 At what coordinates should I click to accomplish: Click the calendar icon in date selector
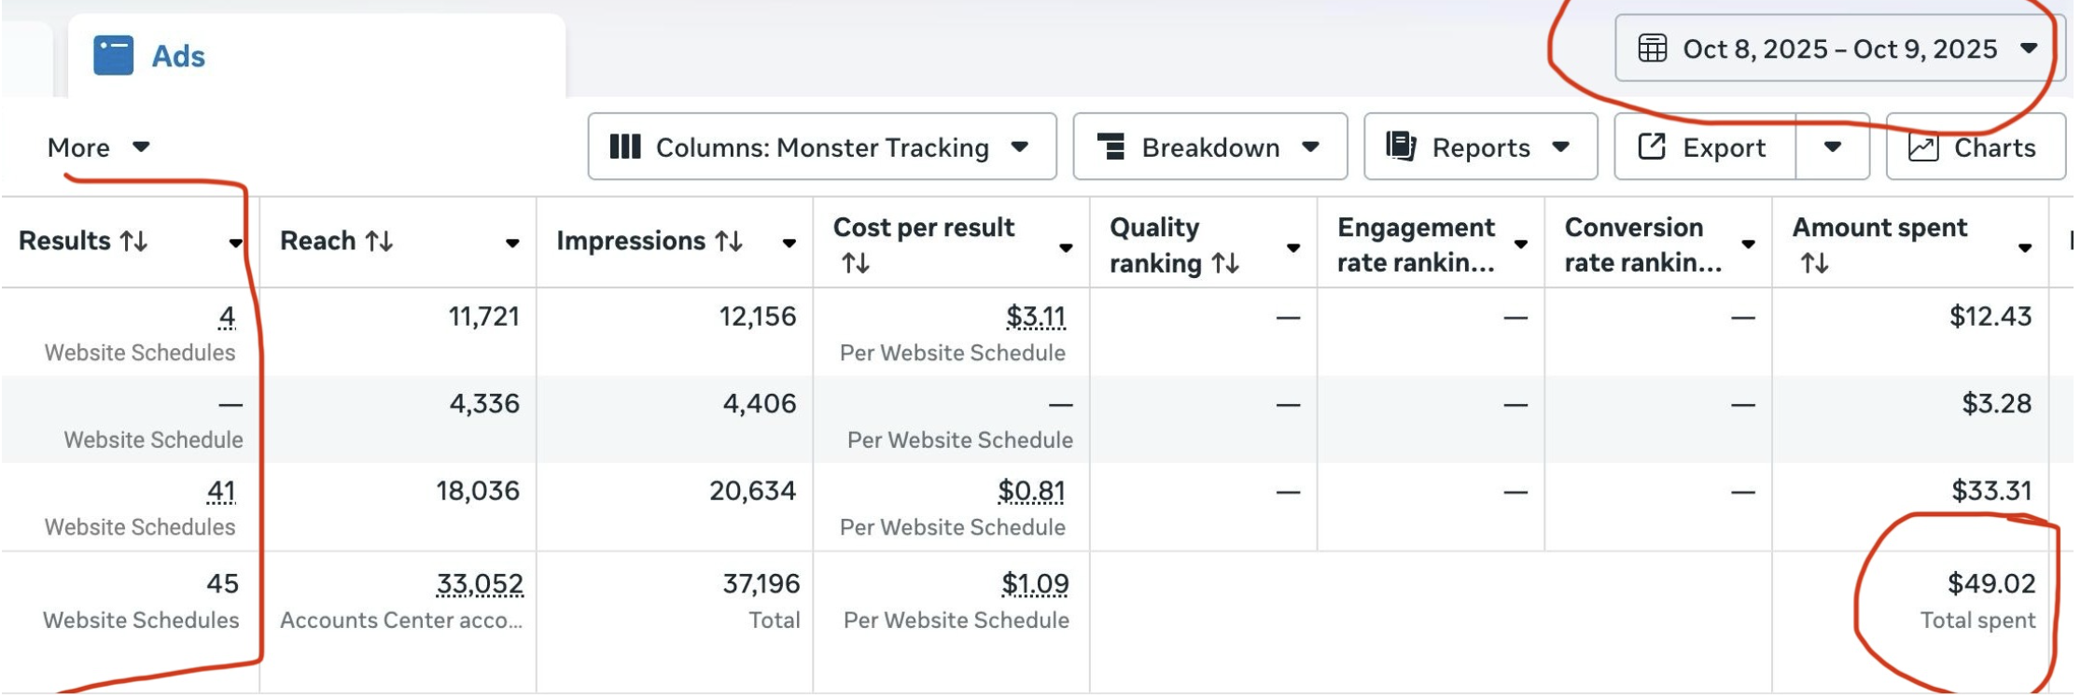coord(1653,49)
